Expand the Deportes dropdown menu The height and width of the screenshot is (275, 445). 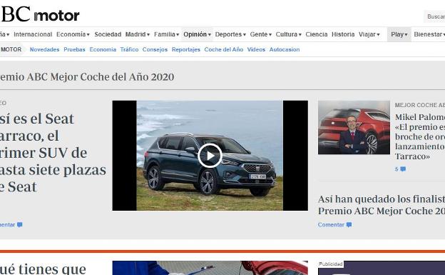(x=230, y=34)
